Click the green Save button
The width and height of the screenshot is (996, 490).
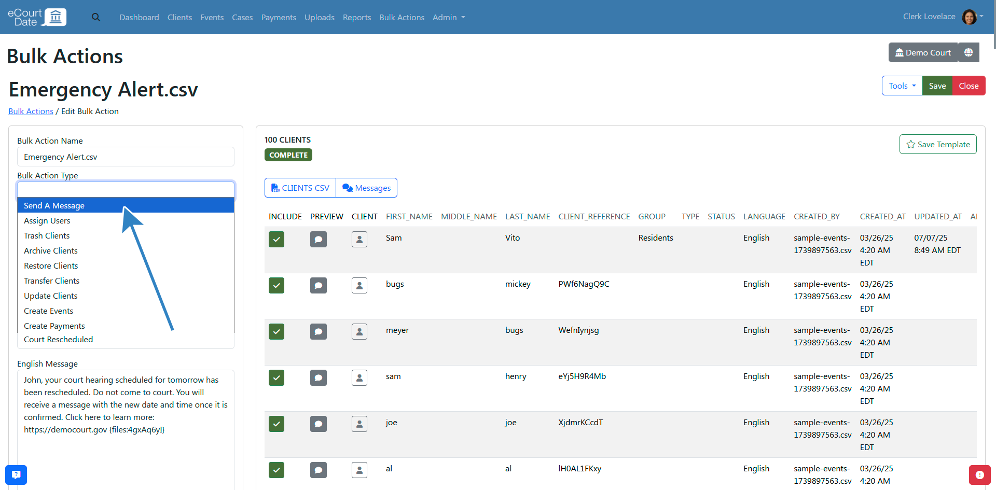[x=937, y=86]
